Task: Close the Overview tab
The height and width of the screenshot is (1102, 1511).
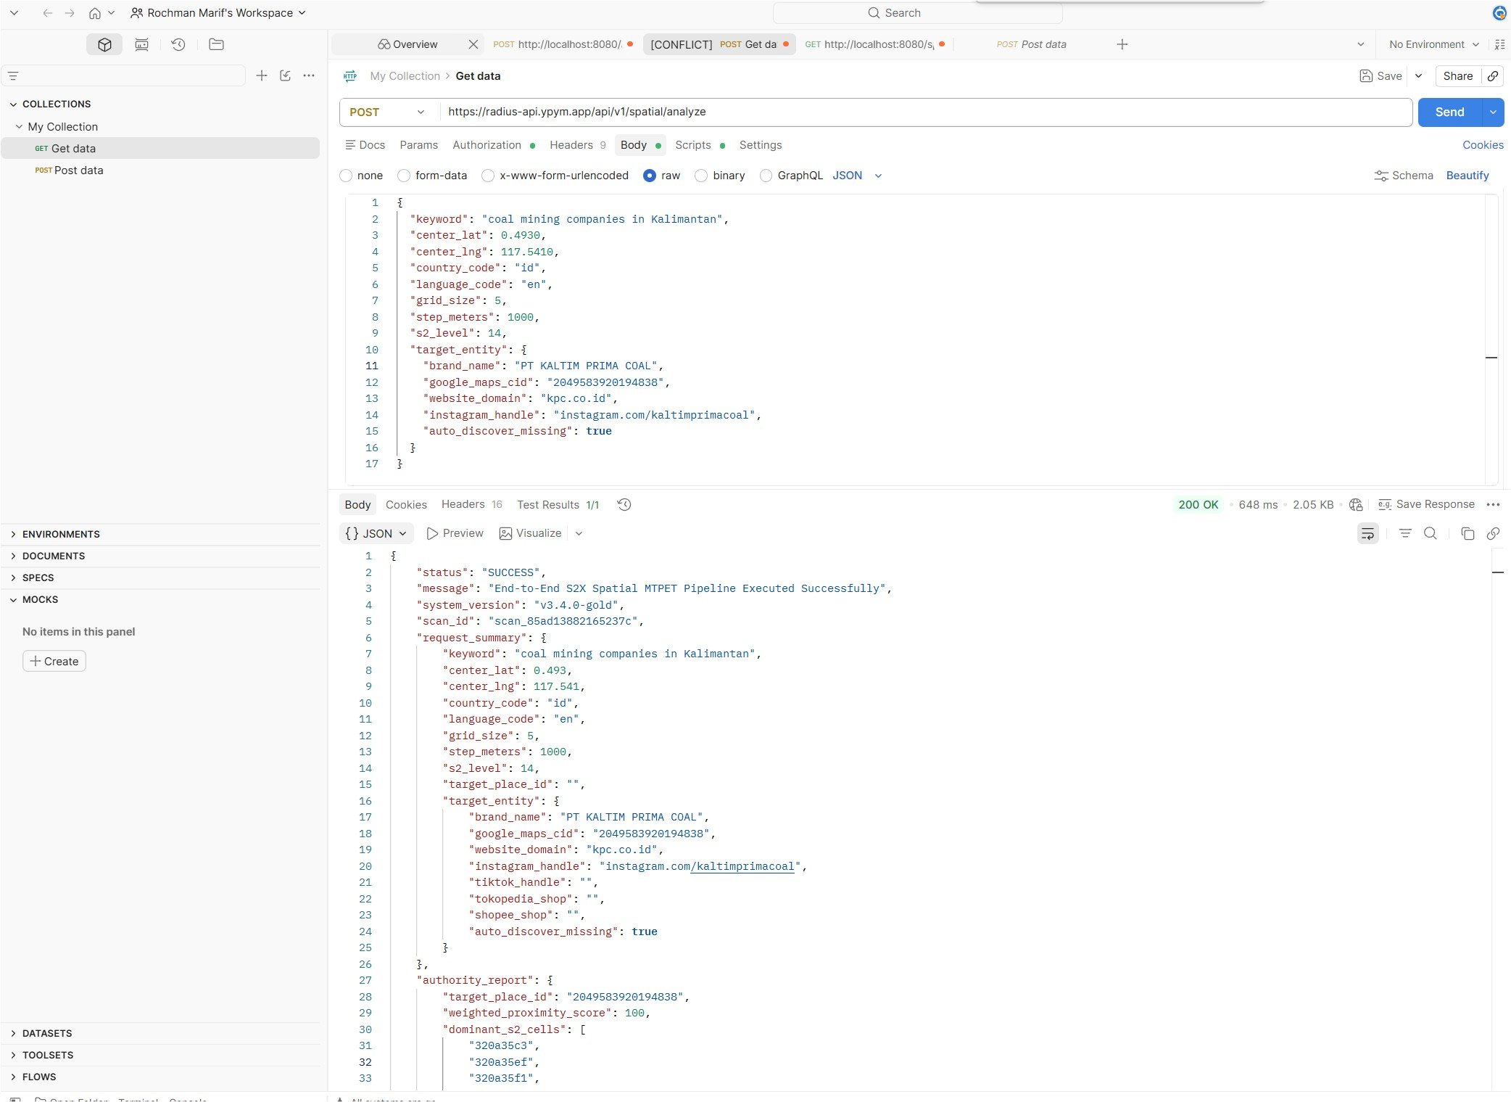Action: pyautogui.click(x=473, y=44)
